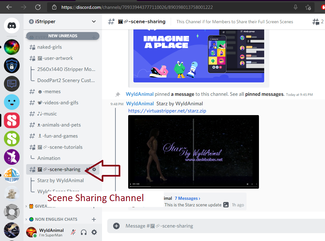Image resolution: width=325 pixels, height=241 pixels.
Task: Open Starz video more options menu
Action: pyautogui.click(x=257, y=184)
